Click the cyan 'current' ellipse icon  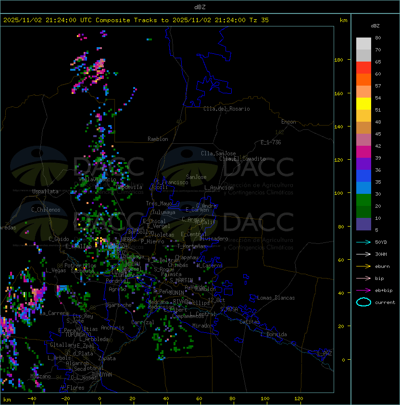tap(363, 302)
